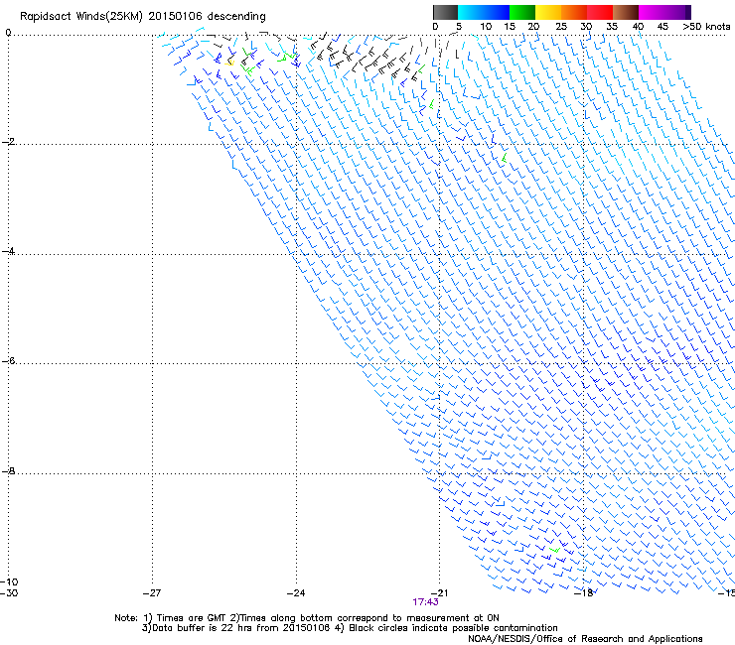Click the '>50 knots' legend label

click(x=706, y=27)
